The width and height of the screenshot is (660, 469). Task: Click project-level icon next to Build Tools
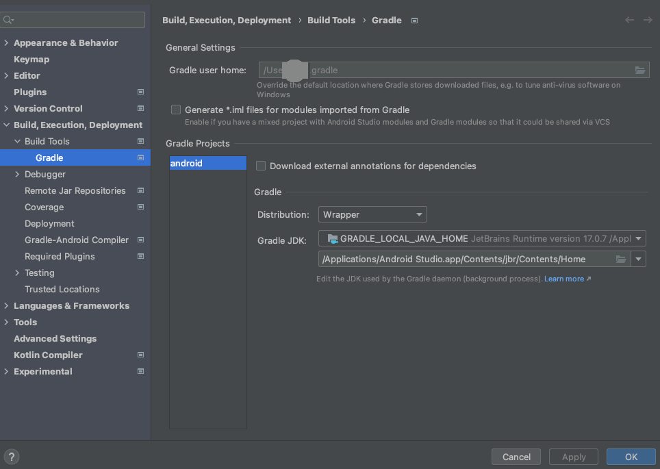140,141
